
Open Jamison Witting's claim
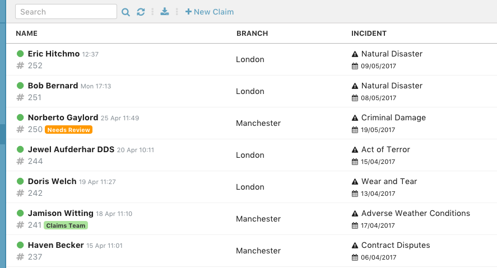[61, 213]
